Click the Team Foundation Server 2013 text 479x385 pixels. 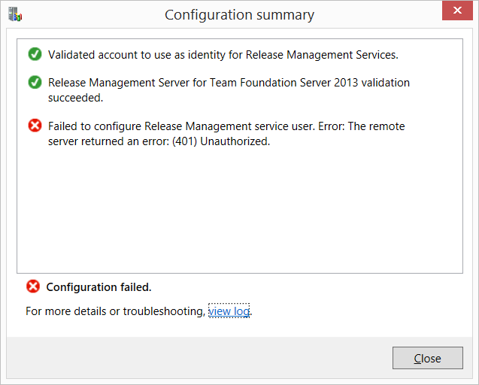(x=283, y=83)
